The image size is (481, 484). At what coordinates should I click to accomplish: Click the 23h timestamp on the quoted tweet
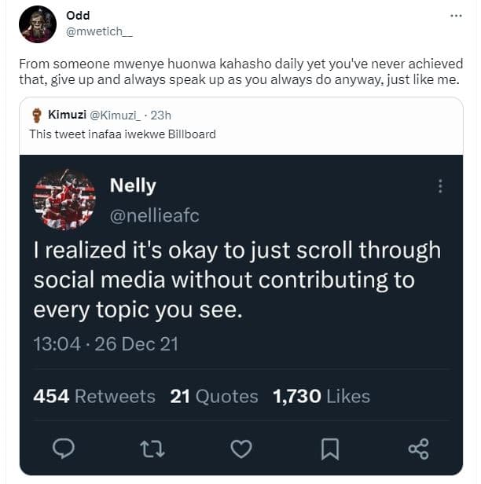point(160,115)
